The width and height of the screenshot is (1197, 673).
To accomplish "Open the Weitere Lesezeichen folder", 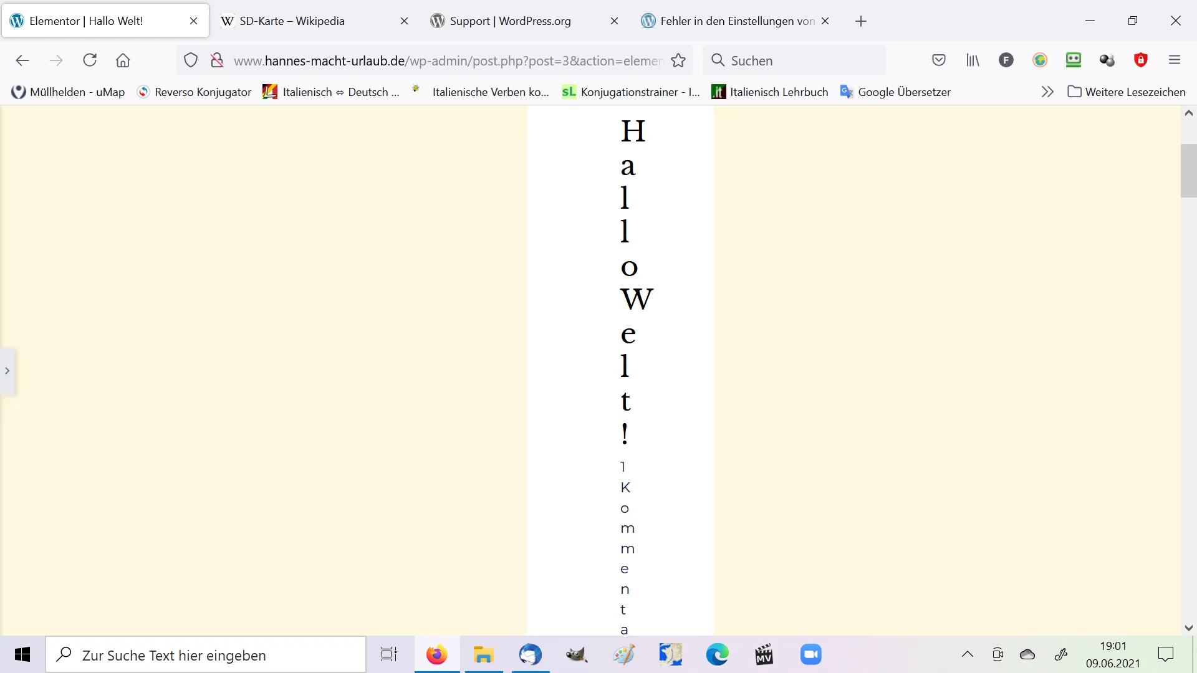I will tap(1127, 92).
